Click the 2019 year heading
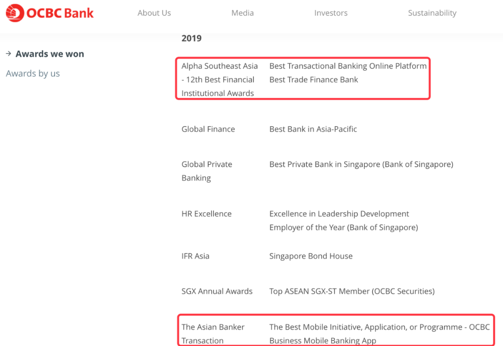Screen dimensions: 503x346 (191, 38)
